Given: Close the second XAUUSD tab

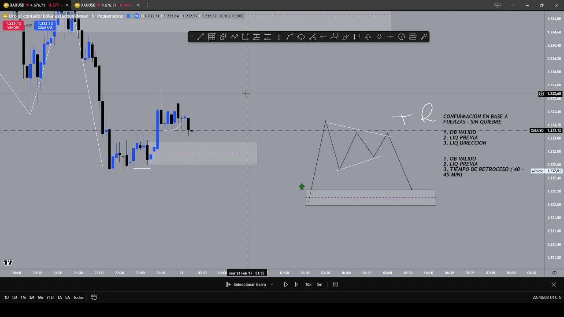Looking at the screenshot, I should click(x=138, y=5).
